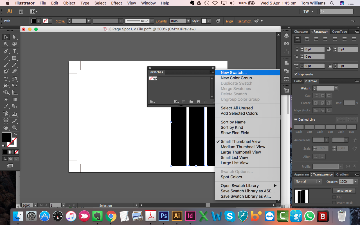360x225 pixels.
Task: Select the Pen tool in toolbox
Action: (x=6, y=51)
